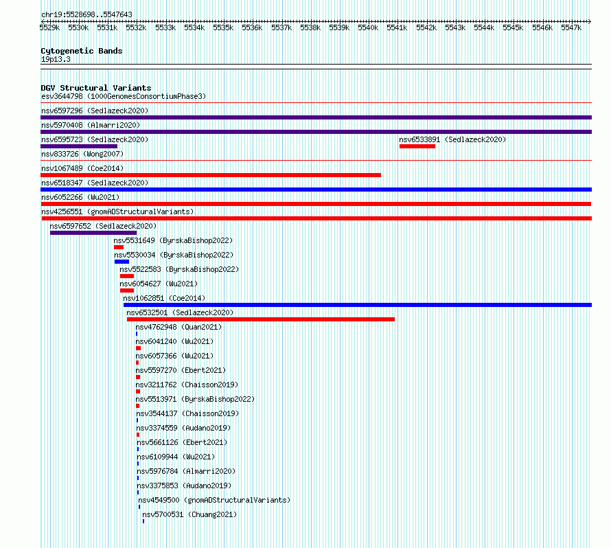Image resolution: width=611 pixels, height=548 pixels.
Task: Click the red bar under nsv6533891
Action: (x=417, y=146)
